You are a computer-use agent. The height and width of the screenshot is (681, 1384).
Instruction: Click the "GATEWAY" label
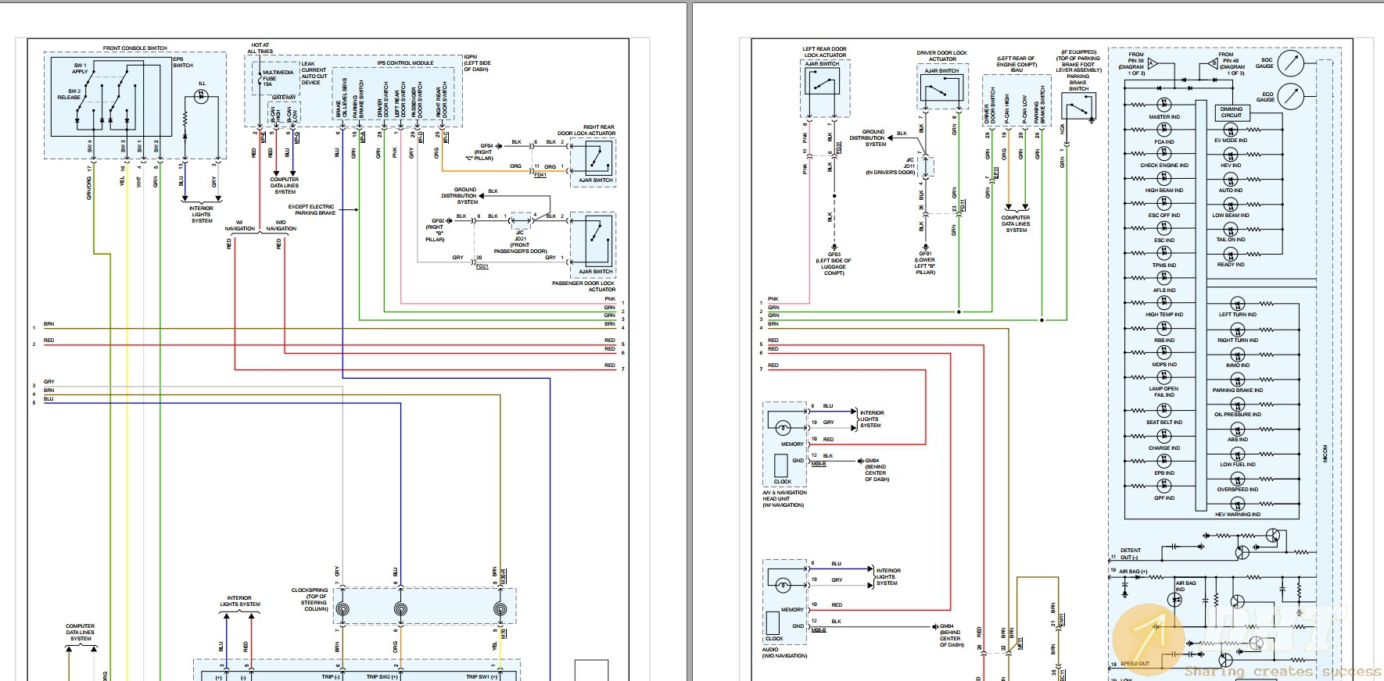coord(284,98)
